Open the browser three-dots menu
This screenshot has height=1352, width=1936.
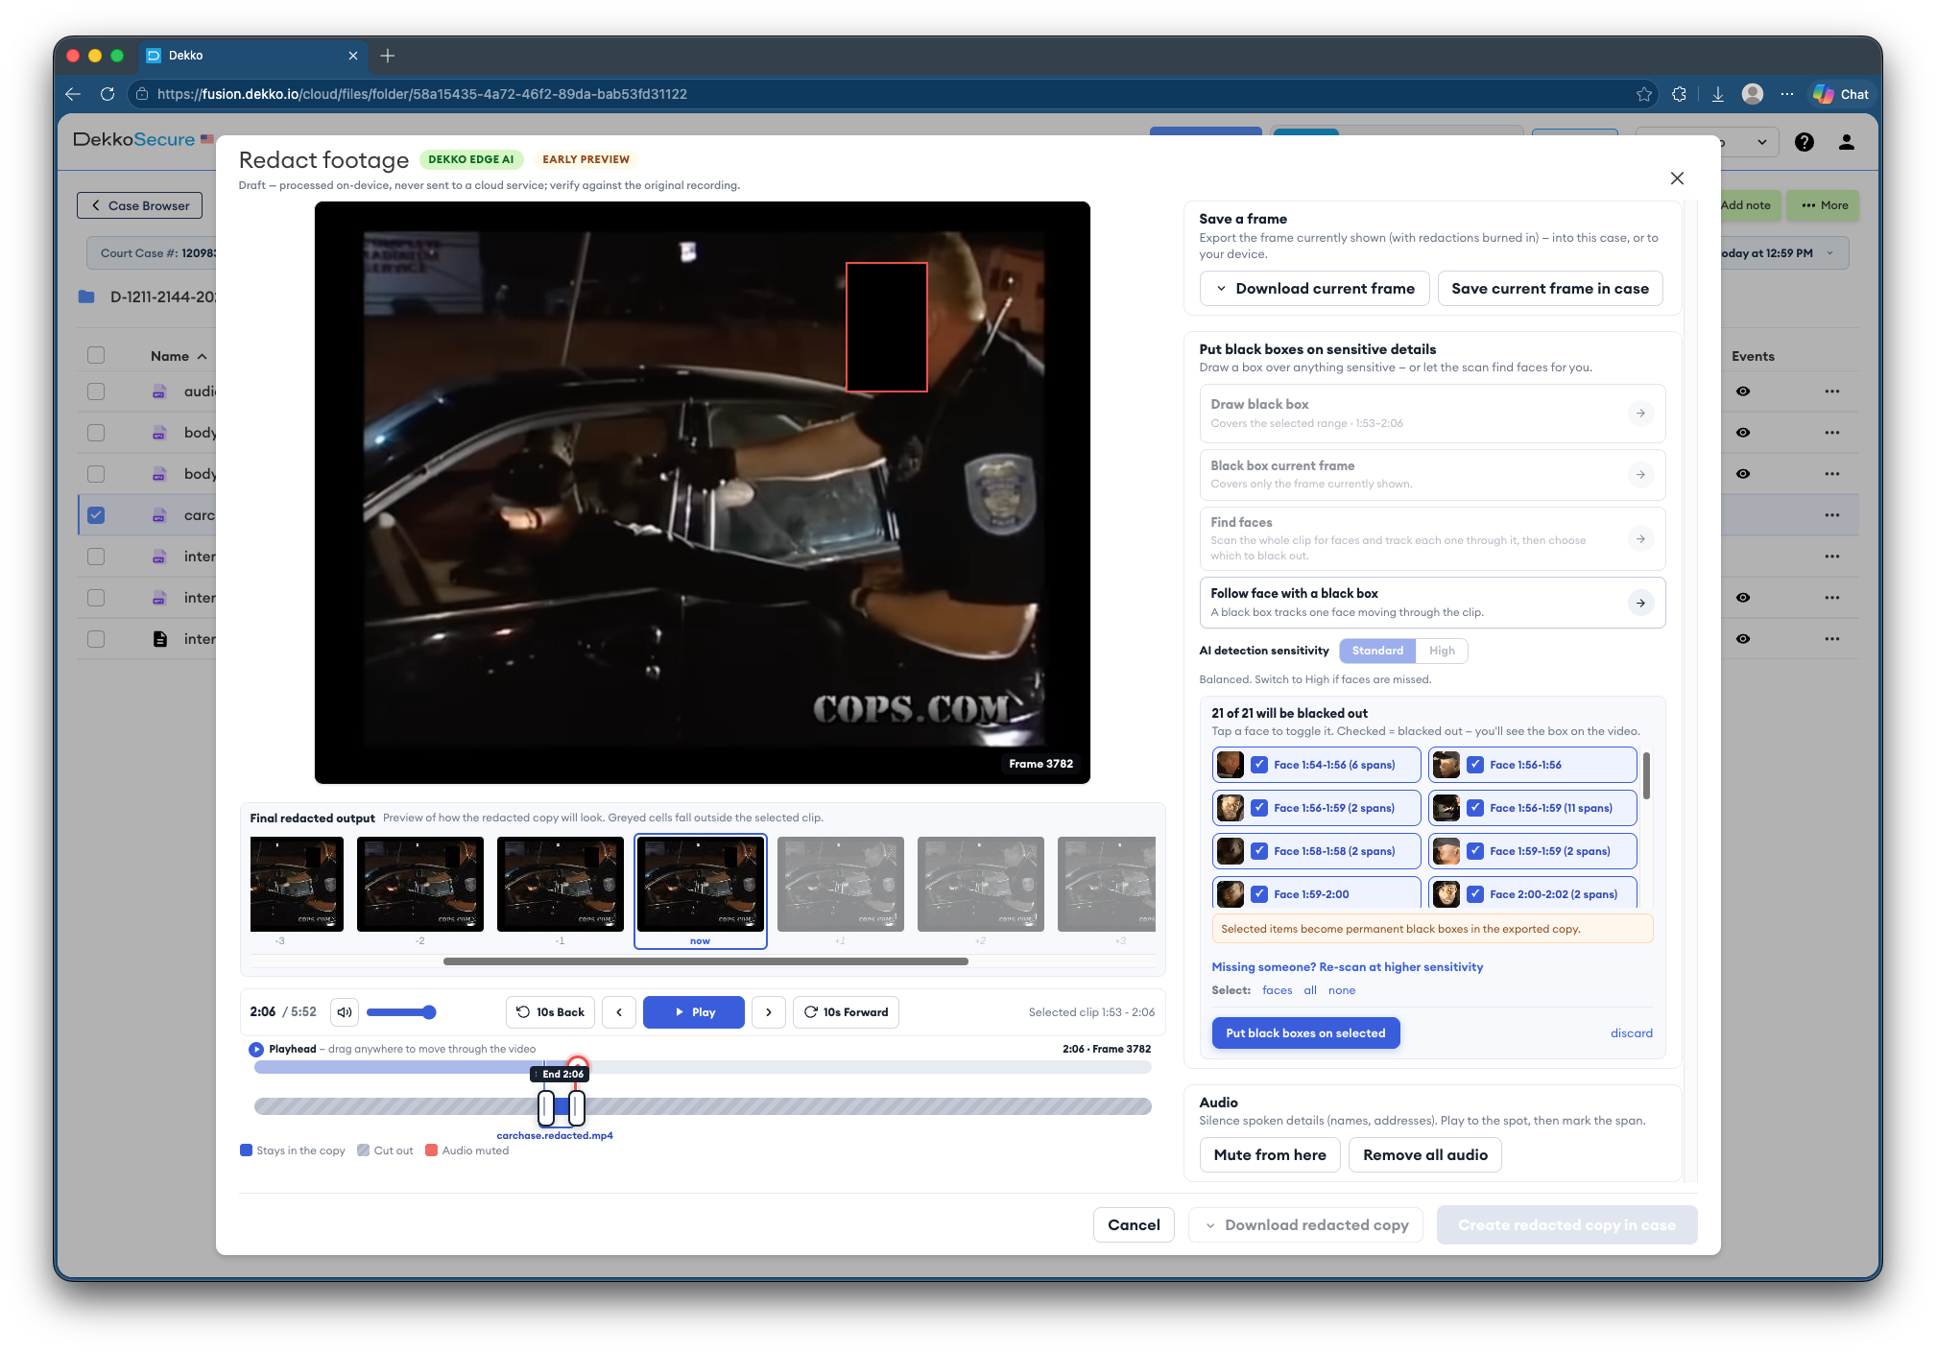[x=1786, y=94]
